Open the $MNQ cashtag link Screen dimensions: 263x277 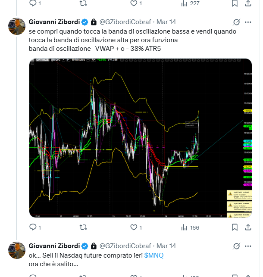pos(154,255)
